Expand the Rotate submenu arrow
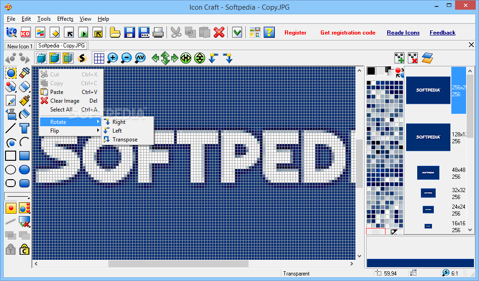 pyautogui.click(x=98, y=122)
